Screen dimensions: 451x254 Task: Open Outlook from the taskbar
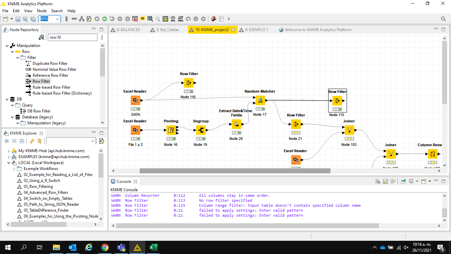[73, 247]
